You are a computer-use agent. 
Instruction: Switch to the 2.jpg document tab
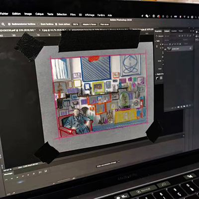[x=53, y=30]
